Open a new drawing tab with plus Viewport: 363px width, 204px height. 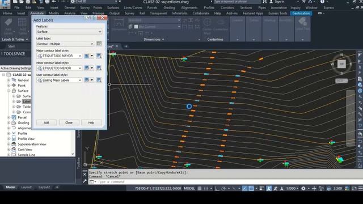click(126, 46)
